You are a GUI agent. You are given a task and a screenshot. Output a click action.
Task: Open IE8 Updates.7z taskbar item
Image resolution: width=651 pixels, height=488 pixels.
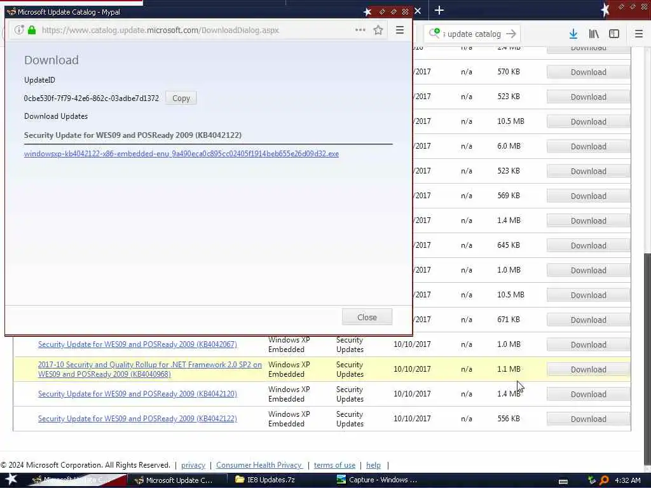266,480
